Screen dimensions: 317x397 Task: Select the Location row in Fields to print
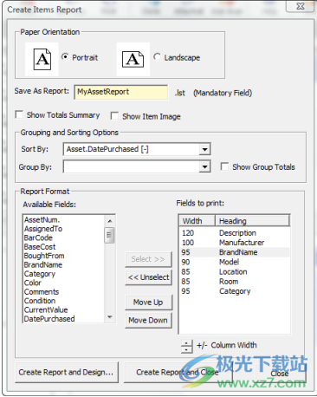pos(235,272)
